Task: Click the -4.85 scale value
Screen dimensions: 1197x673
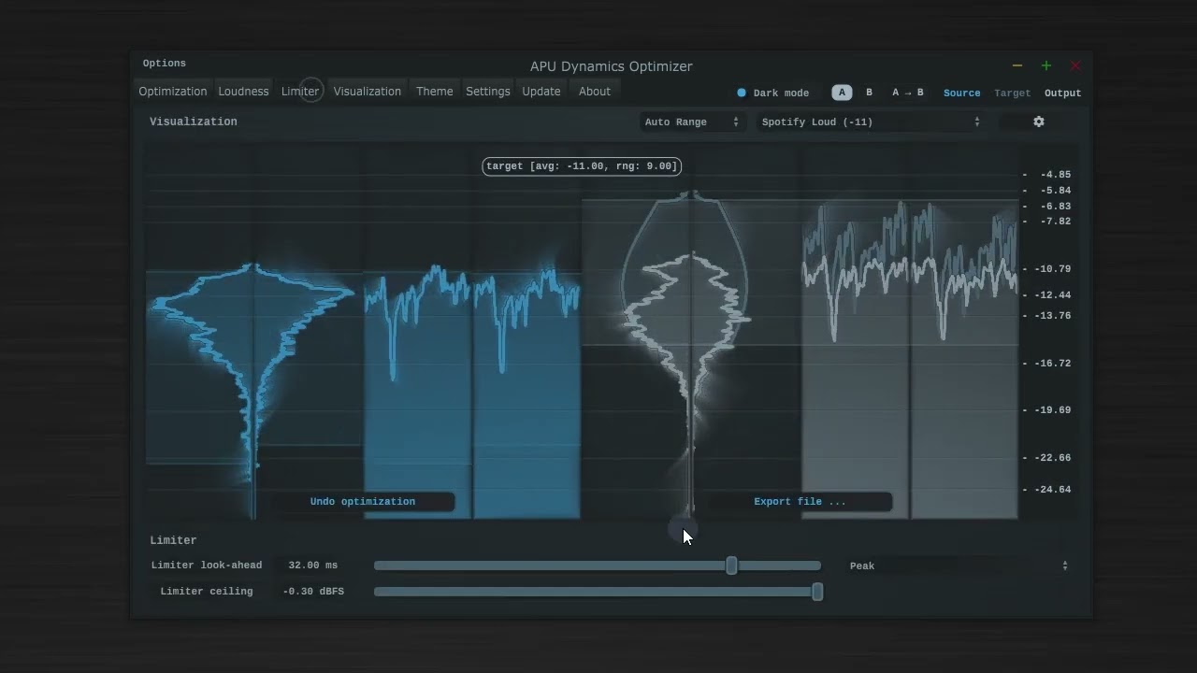Action: (x=1056, y=174)
